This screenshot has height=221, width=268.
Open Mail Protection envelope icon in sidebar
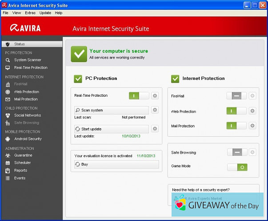click(8, 99)
